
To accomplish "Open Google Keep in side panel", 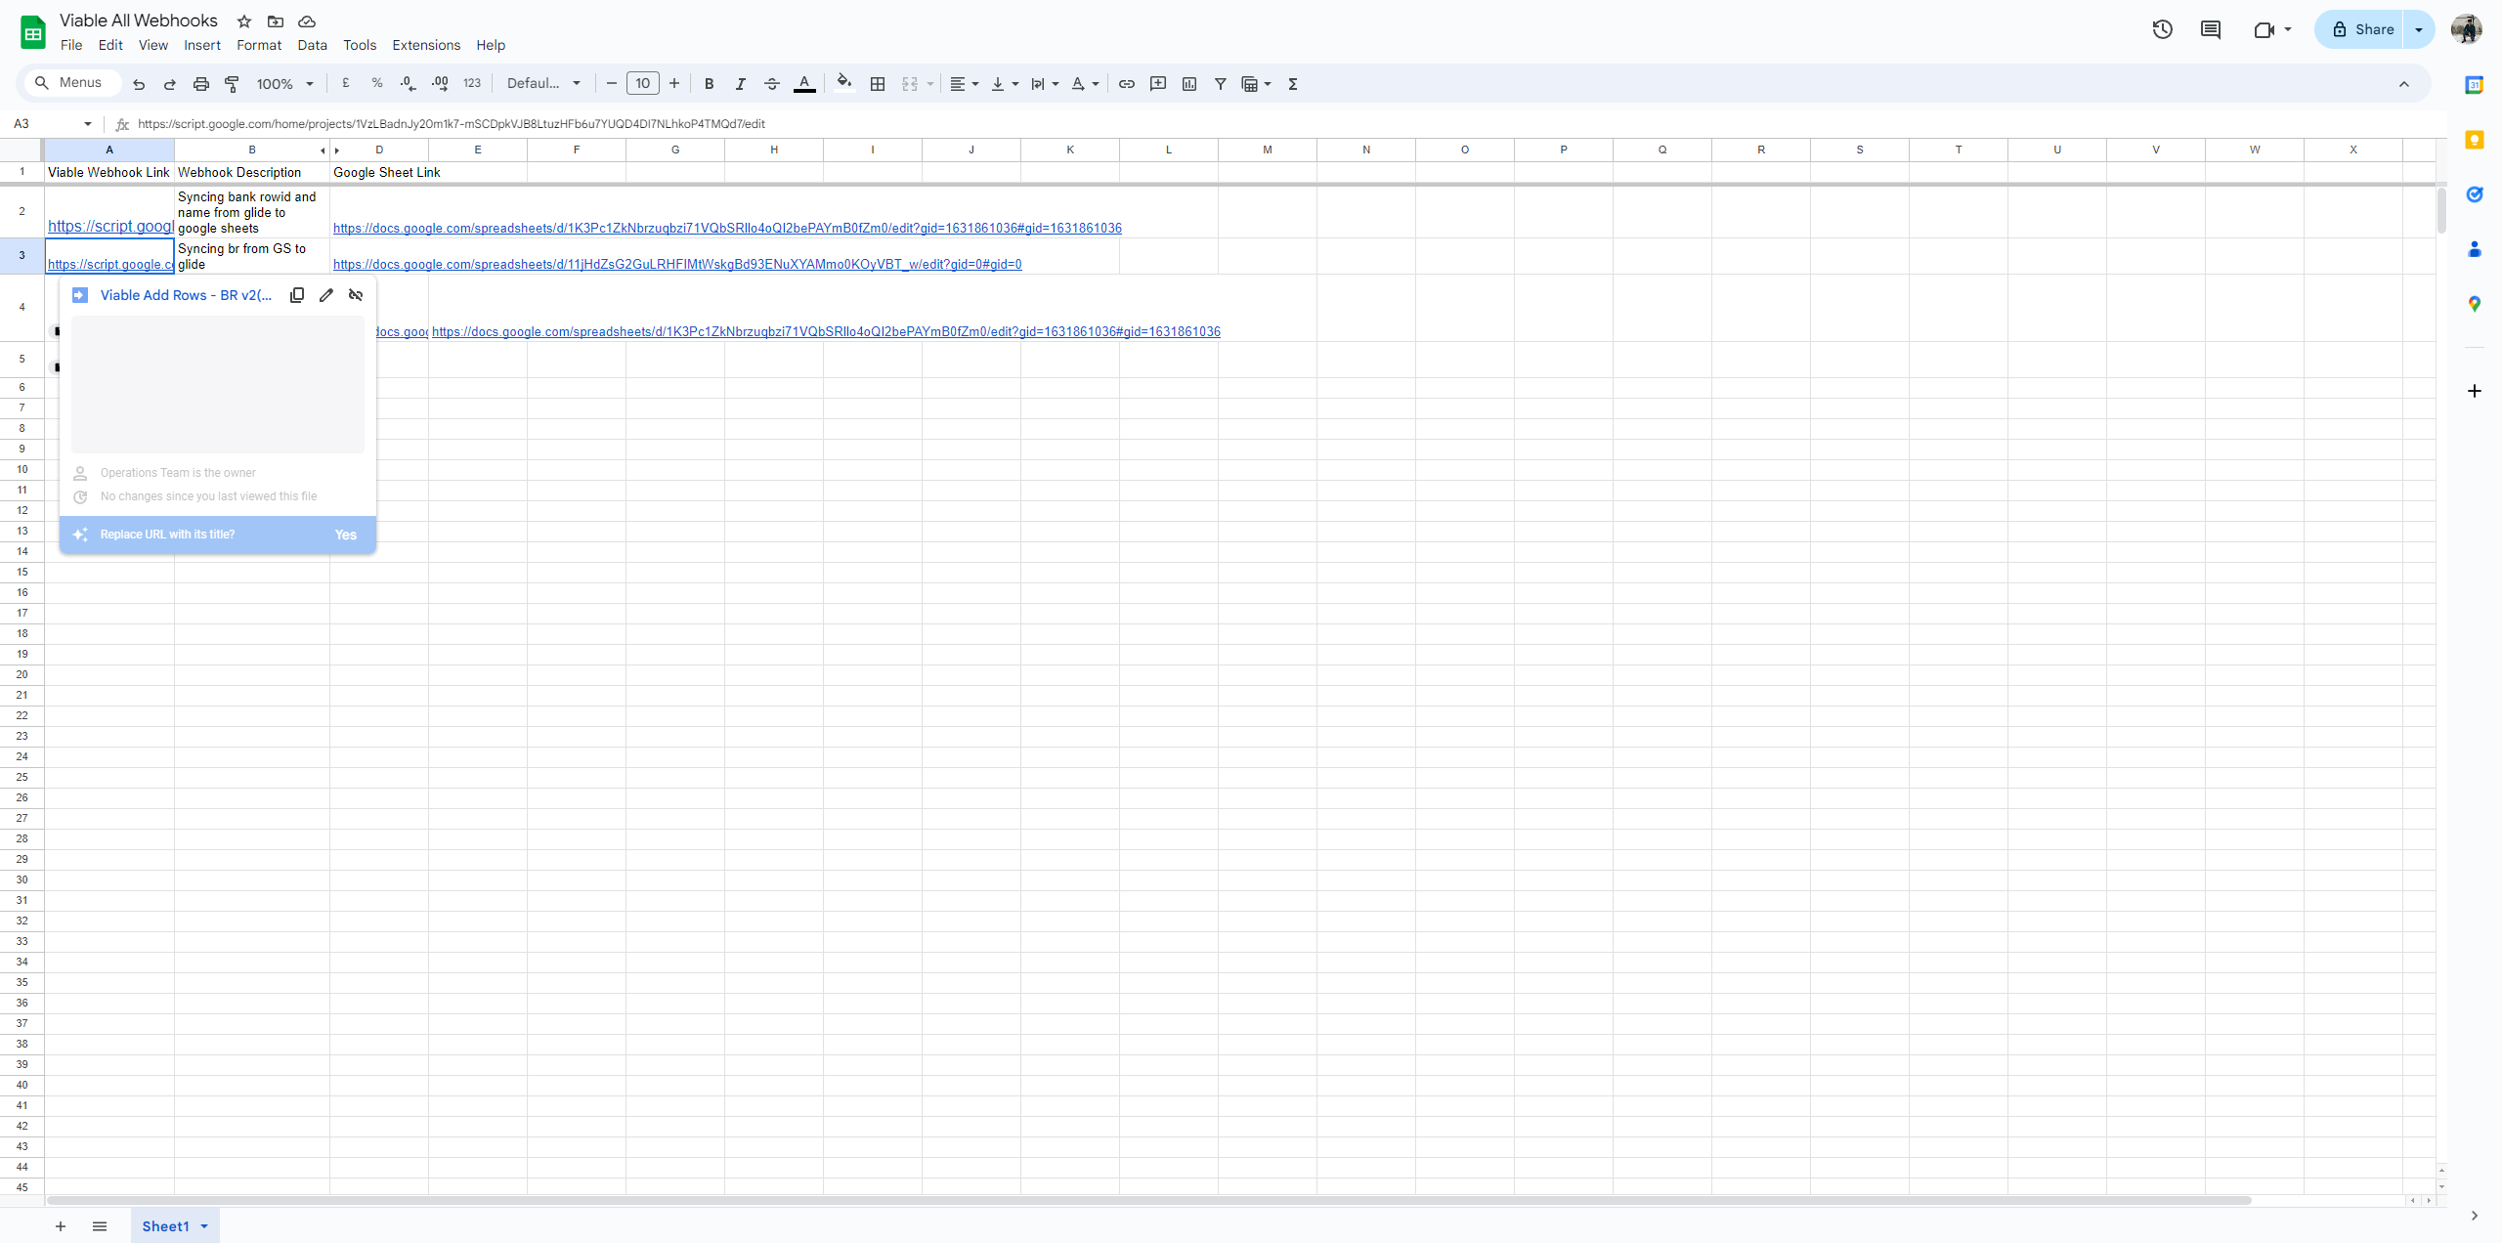I will (2474, 140).
